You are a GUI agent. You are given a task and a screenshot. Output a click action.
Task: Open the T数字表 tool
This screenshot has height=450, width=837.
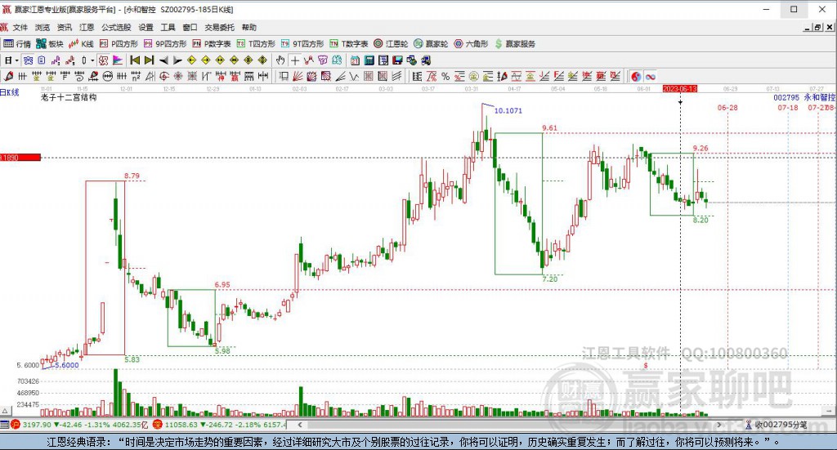click(x=348, y=44)
